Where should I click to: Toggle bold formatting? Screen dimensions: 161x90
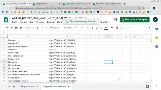[x=93, y=28]
